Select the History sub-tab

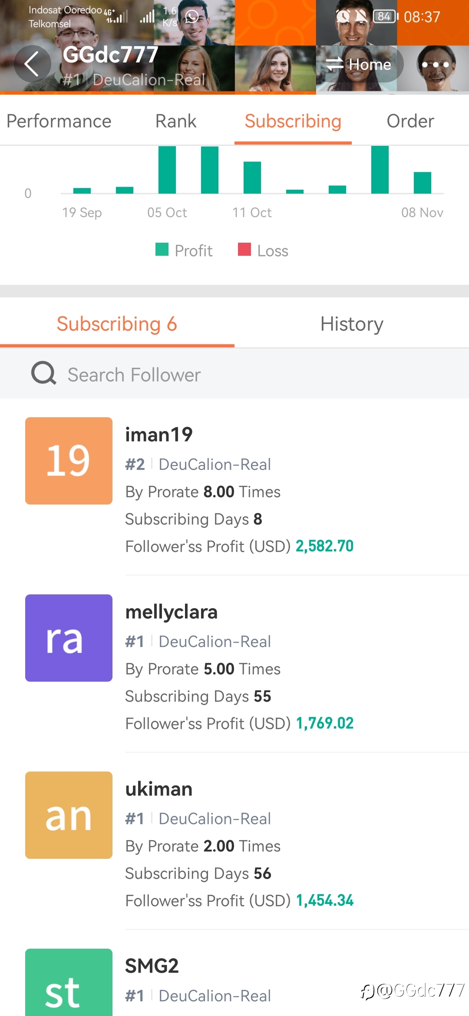(352, 324)
